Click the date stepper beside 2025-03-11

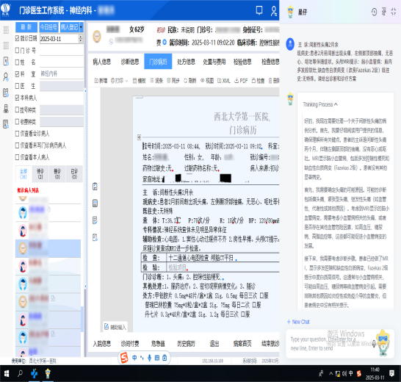(x=81, y=39)
